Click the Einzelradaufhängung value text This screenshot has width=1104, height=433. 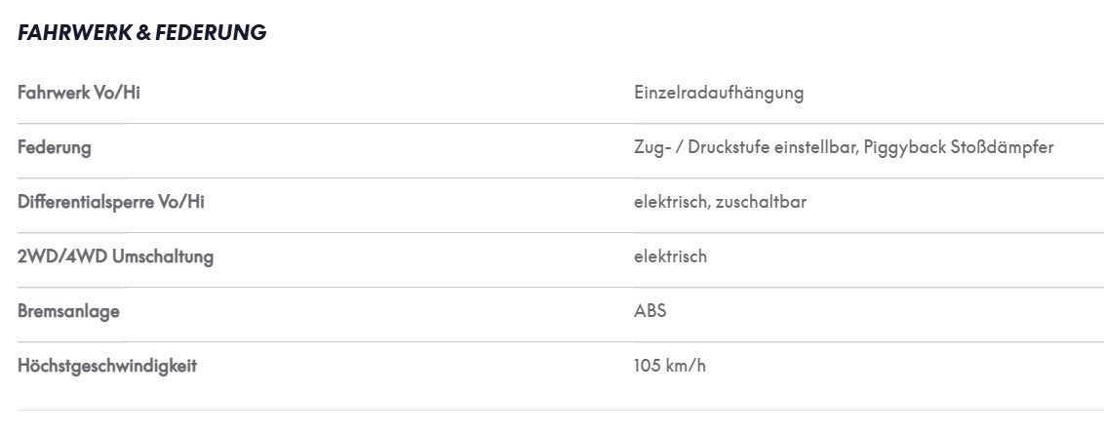(719, 93)
